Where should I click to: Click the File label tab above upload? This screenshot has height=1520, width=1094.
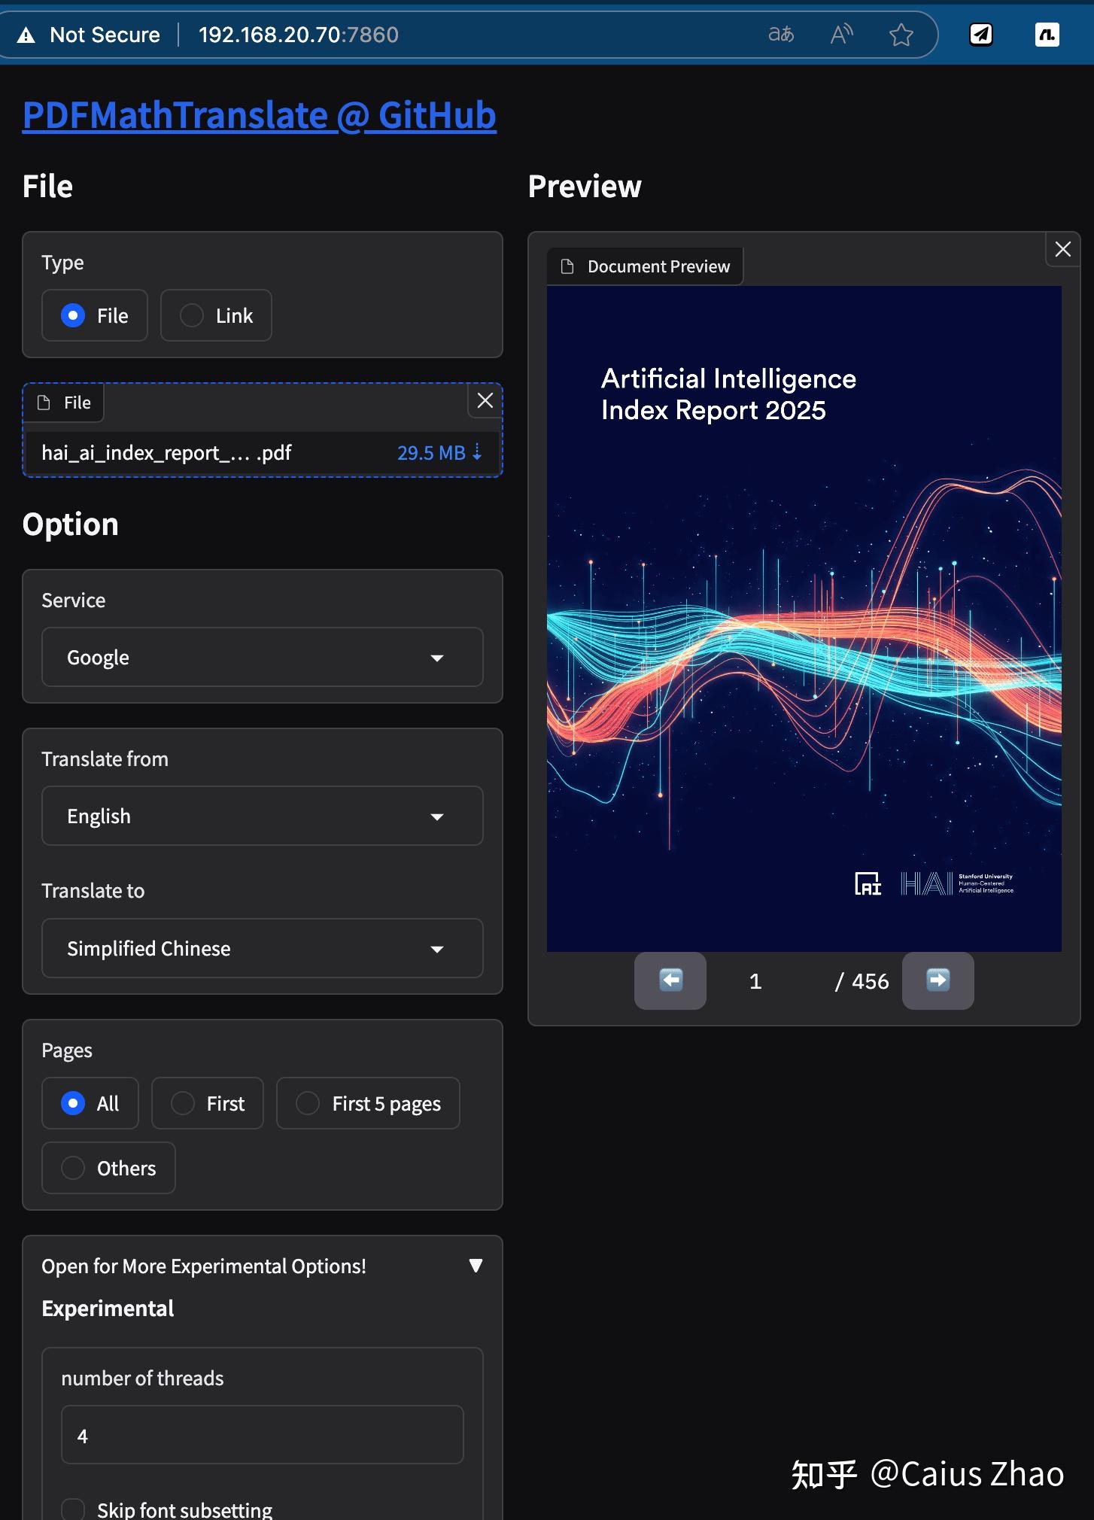(x=63, y=403)
